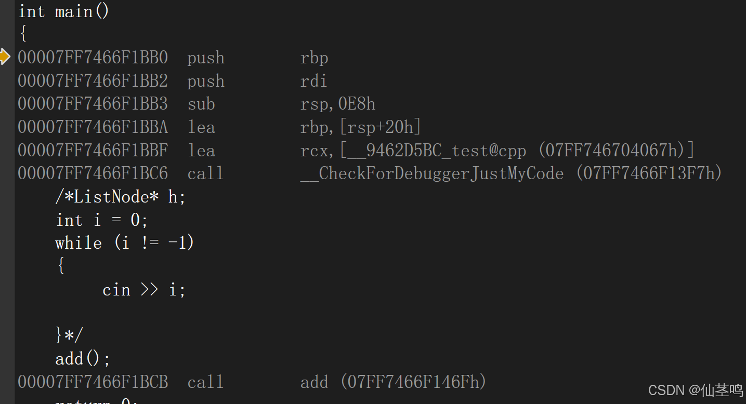This screenshot has width=746, height=404.
Task: Click the push rbp instruction line
Action: (x=173, y=58)
